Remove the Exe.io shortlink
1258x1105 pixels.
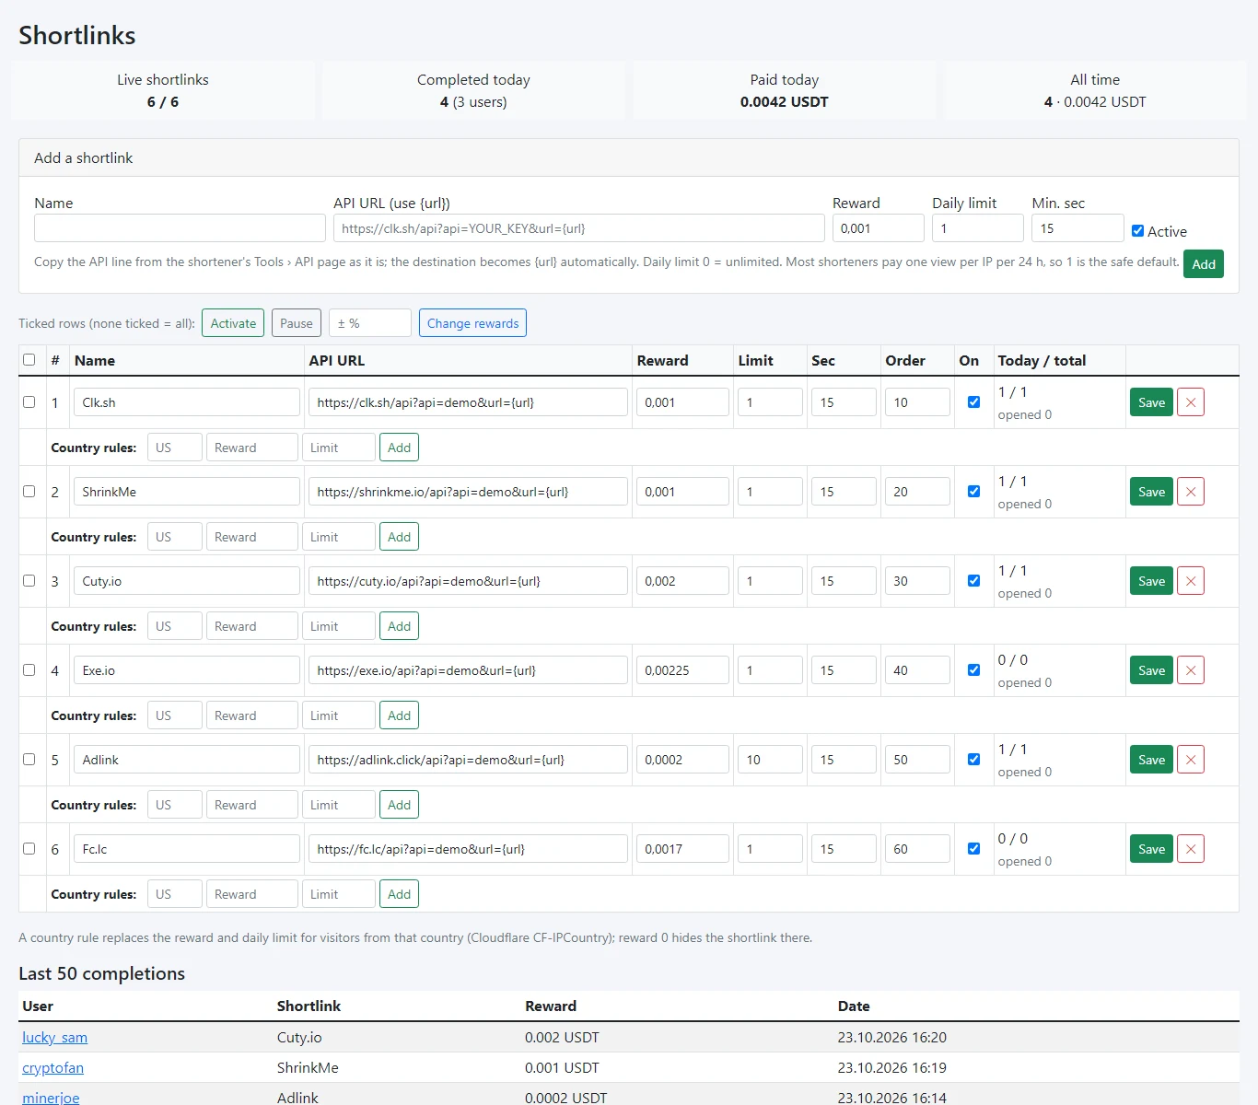(x=1191, y=670)
